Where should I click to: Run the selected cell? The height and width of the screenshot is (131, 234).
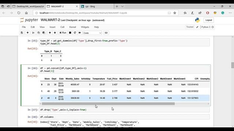(x=63, y=33)
